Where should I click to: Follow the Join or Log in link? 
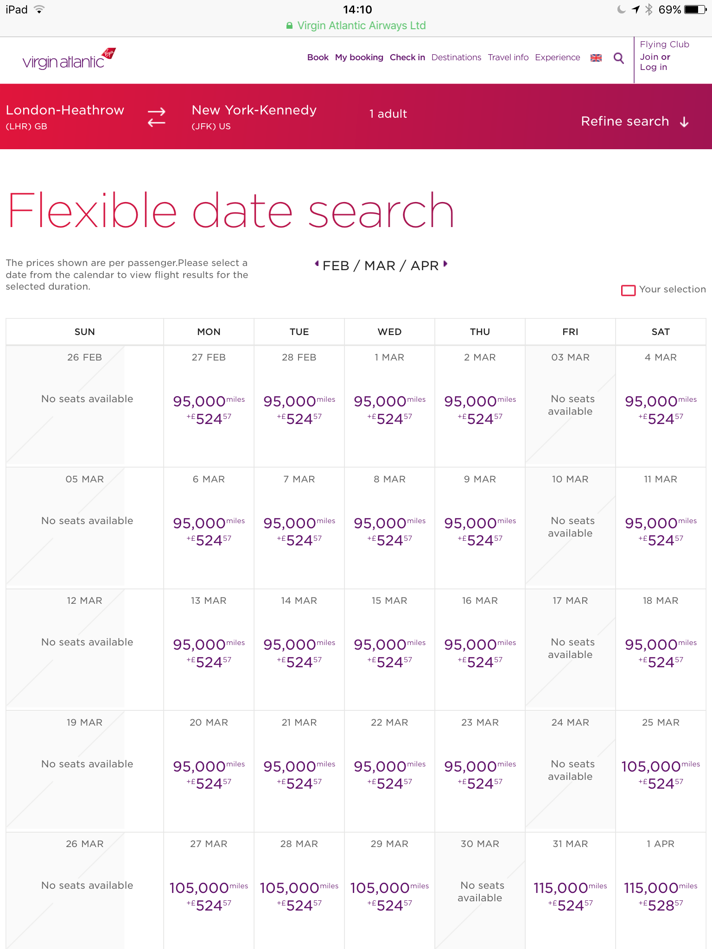[x=655, y=62]
